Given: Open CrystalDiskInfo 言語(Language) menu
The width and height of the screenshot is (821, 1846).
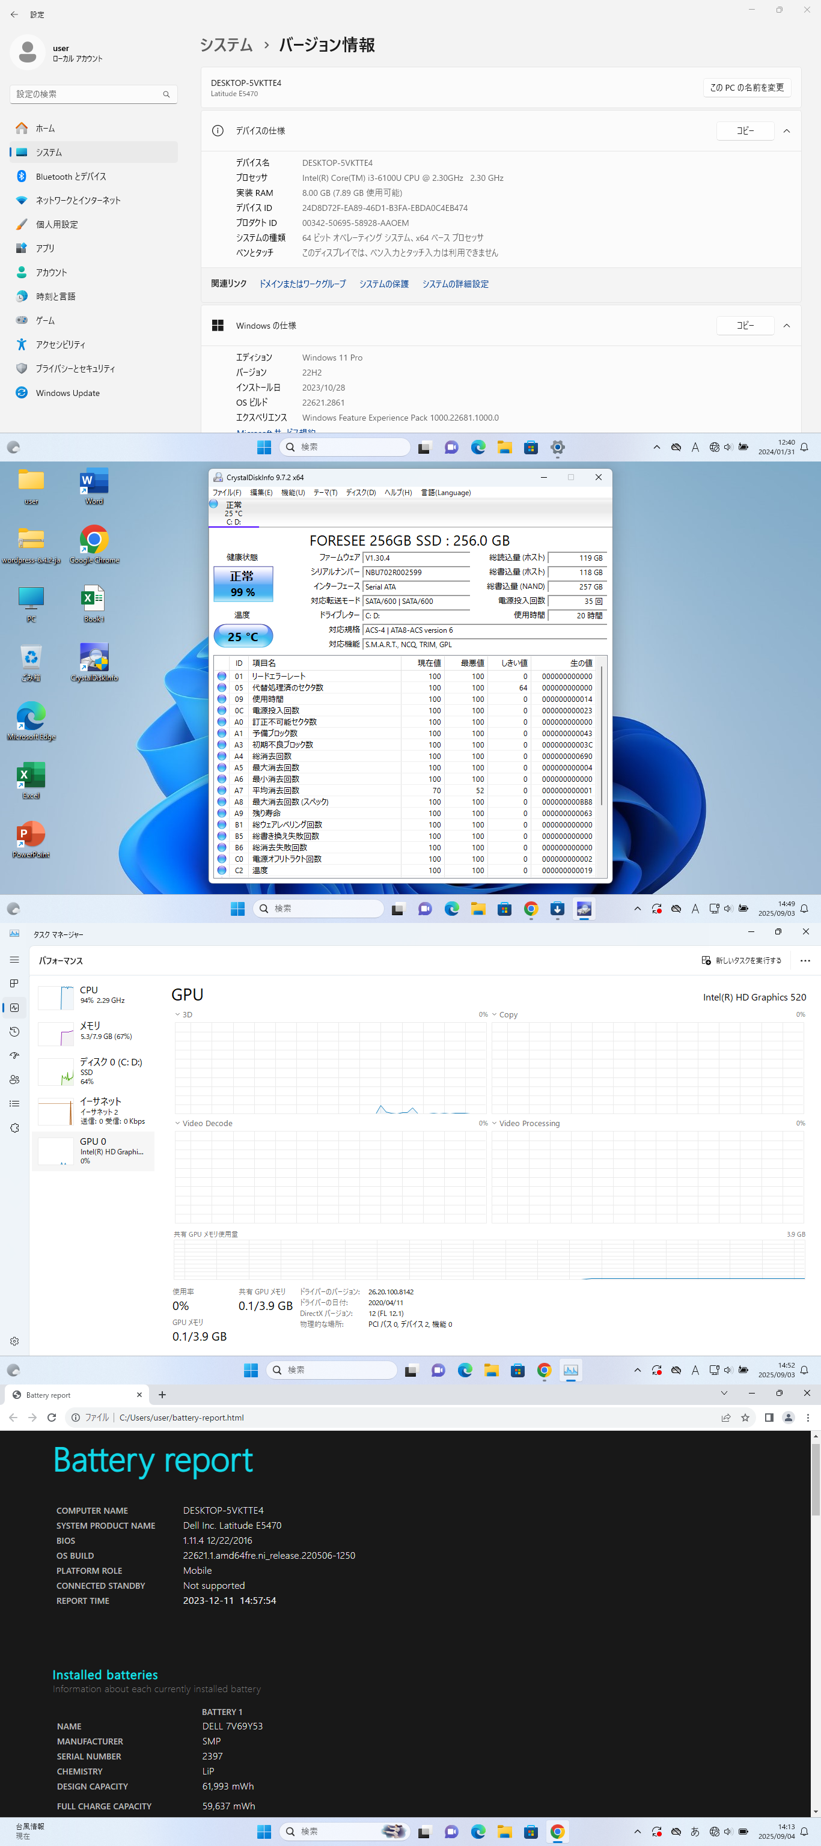Looking at the screenshot, I should 445,492.
